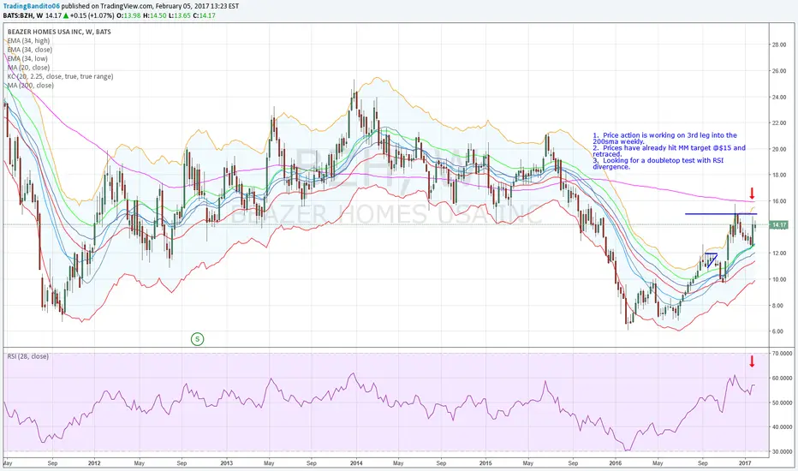Image resolution: width=798 pixels, height=471 pixels.
Task: Click the 18.00 price axis label
Action: (x=779, y=176)
